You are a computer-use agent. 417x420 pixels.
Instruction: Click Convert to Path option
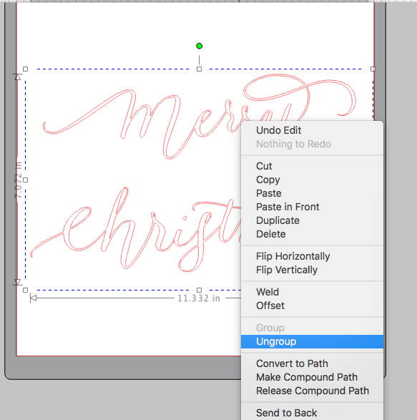coord(312,363)
